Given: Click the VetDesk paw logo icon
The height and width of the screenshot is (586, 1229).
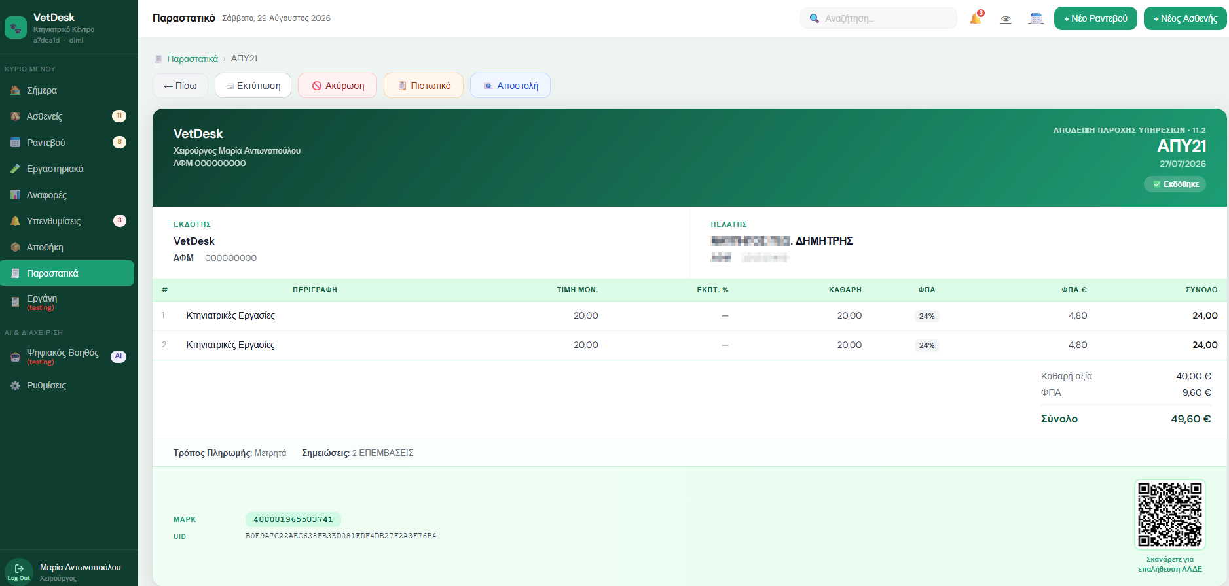Looking at the screenshot, I should [x=16, y=28].
